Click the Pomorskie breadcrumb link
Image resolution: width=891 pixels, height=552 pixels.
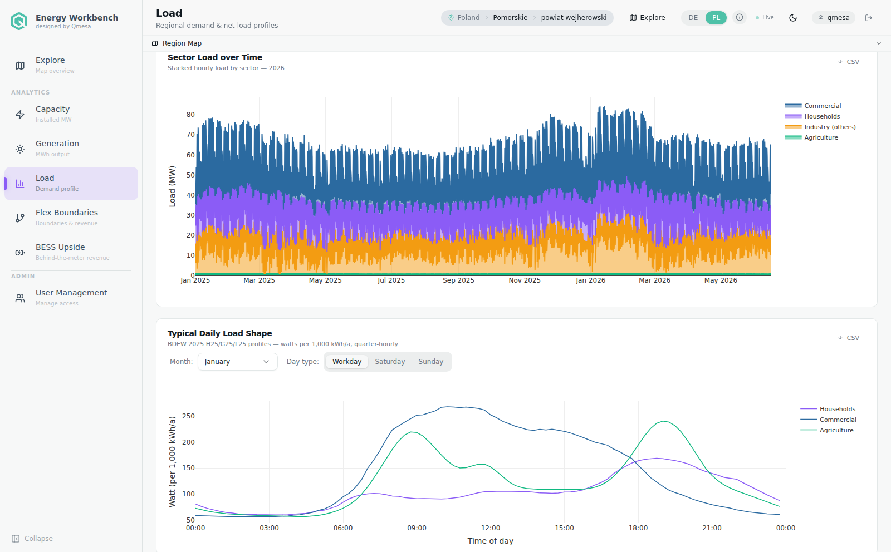click(x=510, y=18)
